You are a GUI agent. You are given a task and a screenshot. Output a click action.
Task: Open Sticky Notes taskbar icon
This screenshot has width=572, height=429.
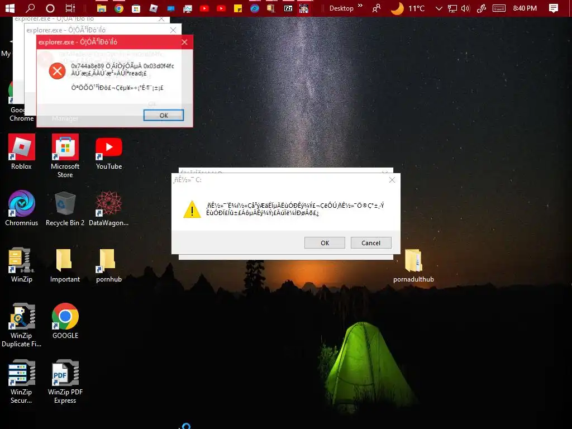pyautogui.click(x=238, y=8)
